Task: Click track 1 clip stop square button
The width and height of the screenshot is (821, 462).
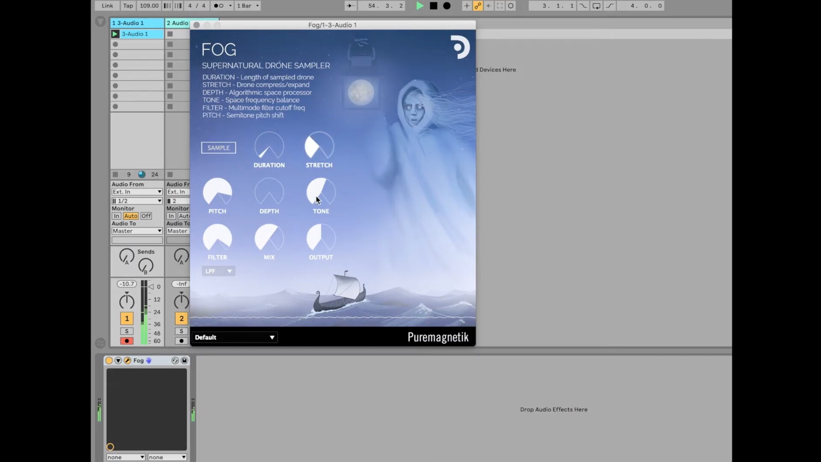Action: (x=115, y=174)
